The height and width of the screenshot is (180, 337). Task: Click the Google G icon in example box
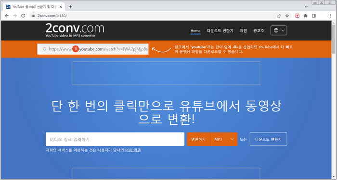click(x=44, y=49)
